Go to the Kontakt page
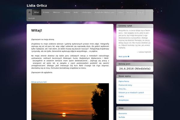 click(x=32, y=18)
